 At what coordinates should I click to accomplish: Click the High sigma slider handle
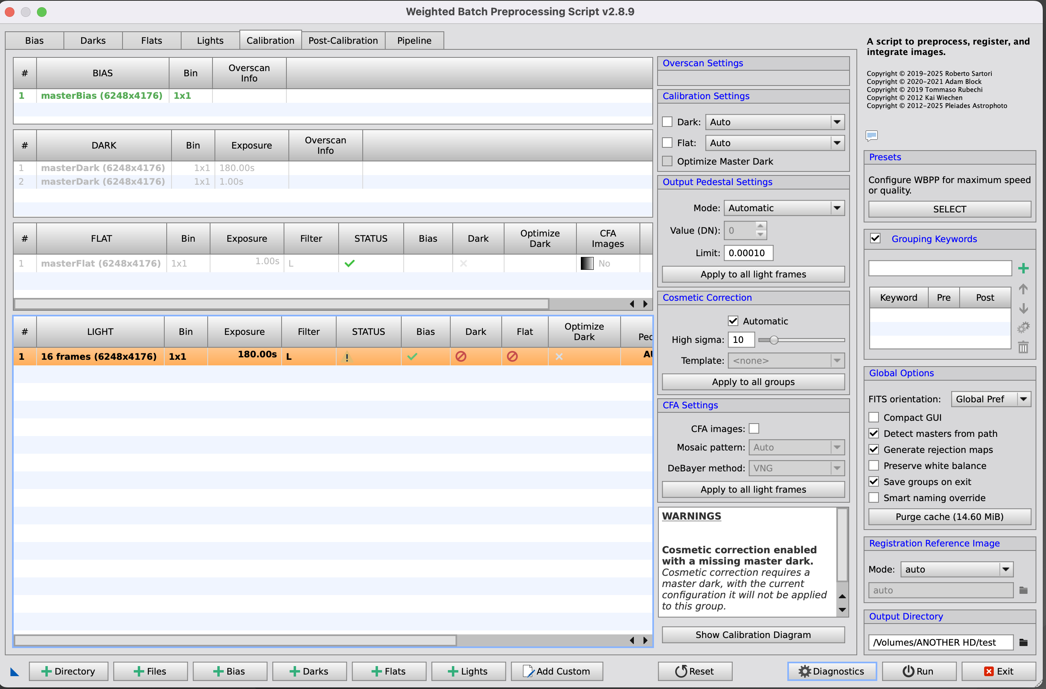click(774, 340)
